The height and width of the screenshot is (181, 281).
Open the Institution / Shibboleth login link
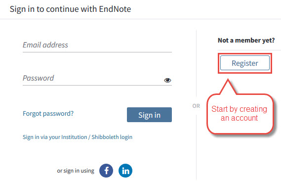tap(78, 137)
